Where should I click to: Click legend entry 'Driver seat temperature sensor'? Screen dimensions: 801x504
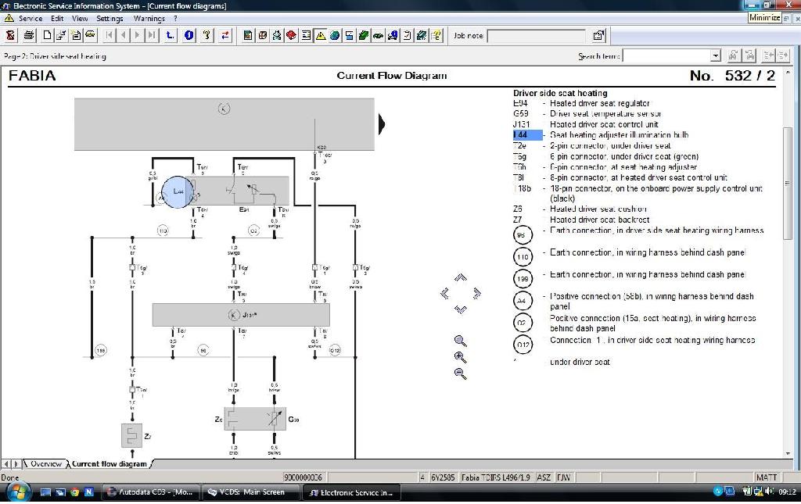click(605, 114)
